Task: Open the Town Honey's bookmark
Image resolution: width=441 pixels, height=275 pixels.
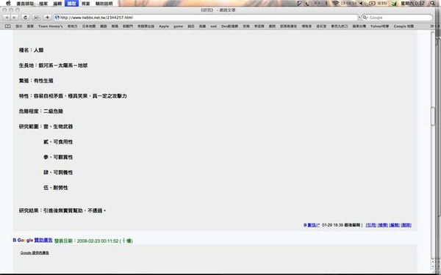Action: (x=50, y=26)
